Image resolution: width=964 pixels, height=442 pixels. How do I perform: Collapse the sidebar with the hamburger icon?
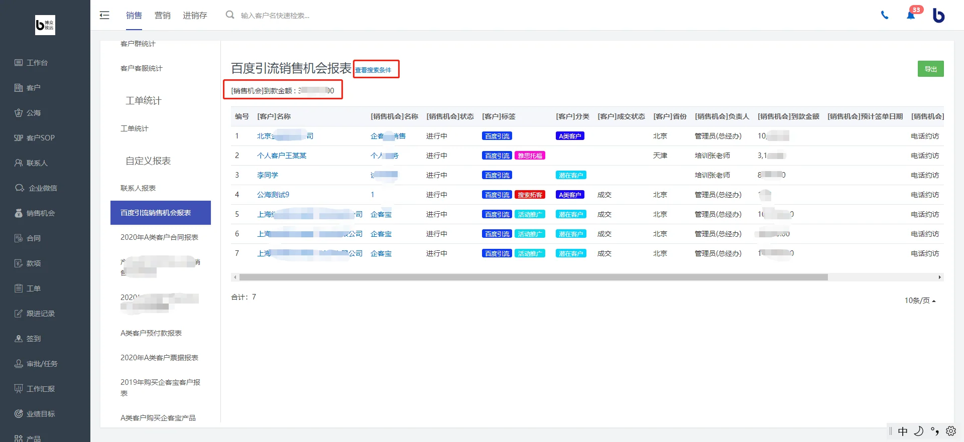(x=104, y=15)
